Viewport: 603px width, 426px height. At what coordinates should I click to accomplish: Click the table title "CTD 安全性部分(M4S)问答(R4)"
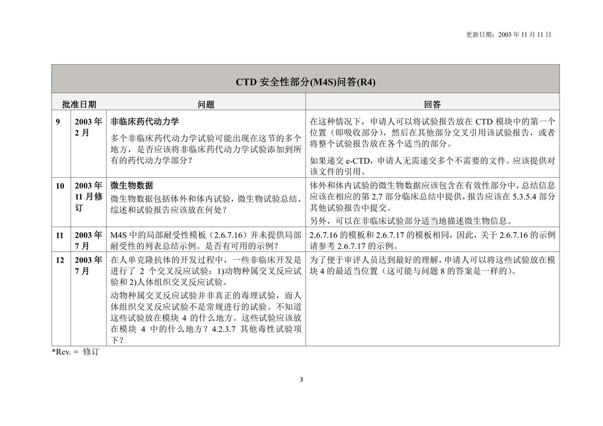305,82
